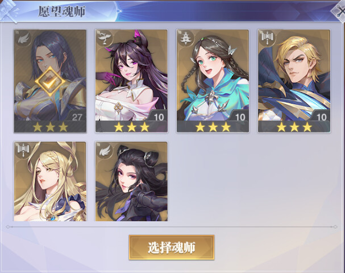Pick the black-haired girl with hair buns

131,181
